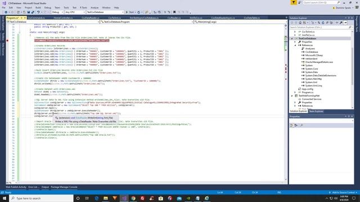The width and height of the screenshot is (360, 202).
Task: Click the taskbar search box
Action: 41,198
